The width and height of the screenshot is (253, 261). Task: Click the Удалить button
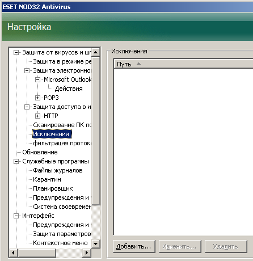(x=226, y=246)
